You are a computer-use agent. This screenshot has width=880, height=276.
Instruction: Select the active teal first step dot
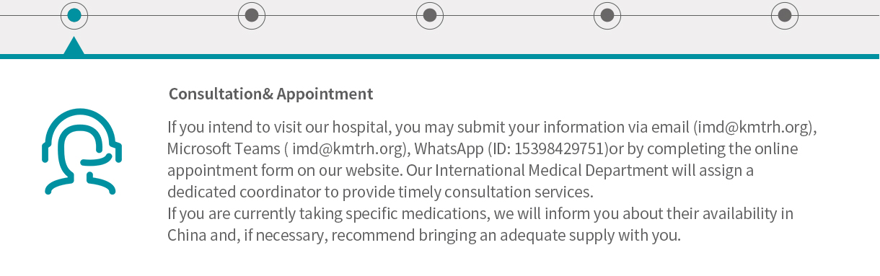tap(74, 15)
